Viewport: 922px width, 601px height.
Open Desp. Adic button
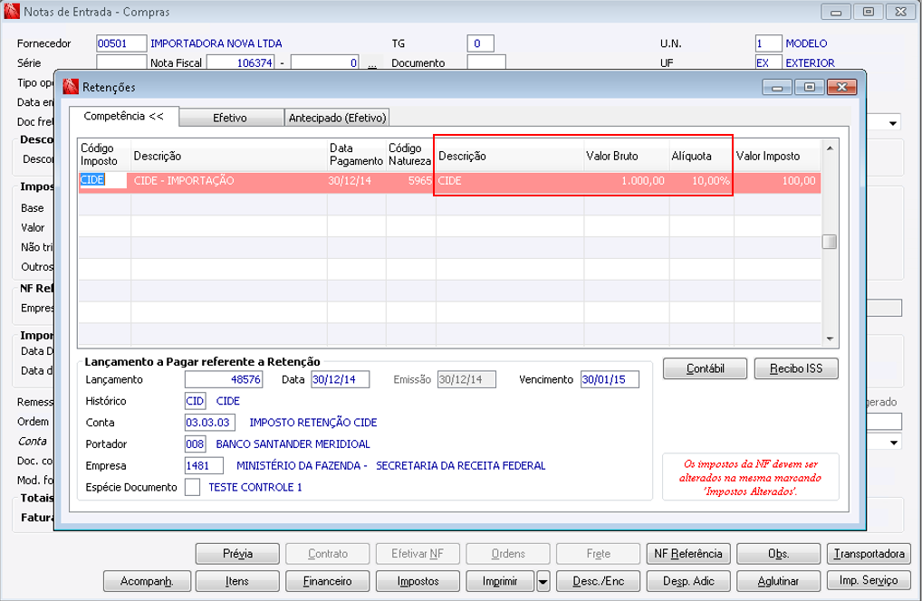[688, 581]
